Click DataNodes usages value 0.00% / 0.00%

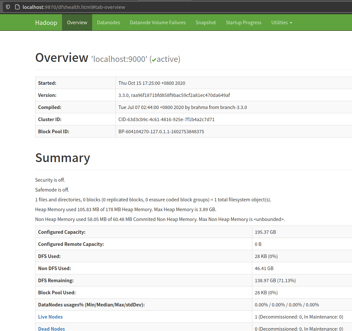coord(287,305)
